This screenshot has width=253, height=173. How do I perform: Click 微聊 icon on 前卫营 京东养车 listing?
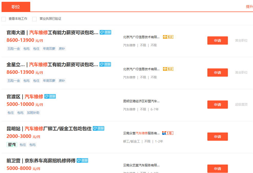(x=82, y=160)
